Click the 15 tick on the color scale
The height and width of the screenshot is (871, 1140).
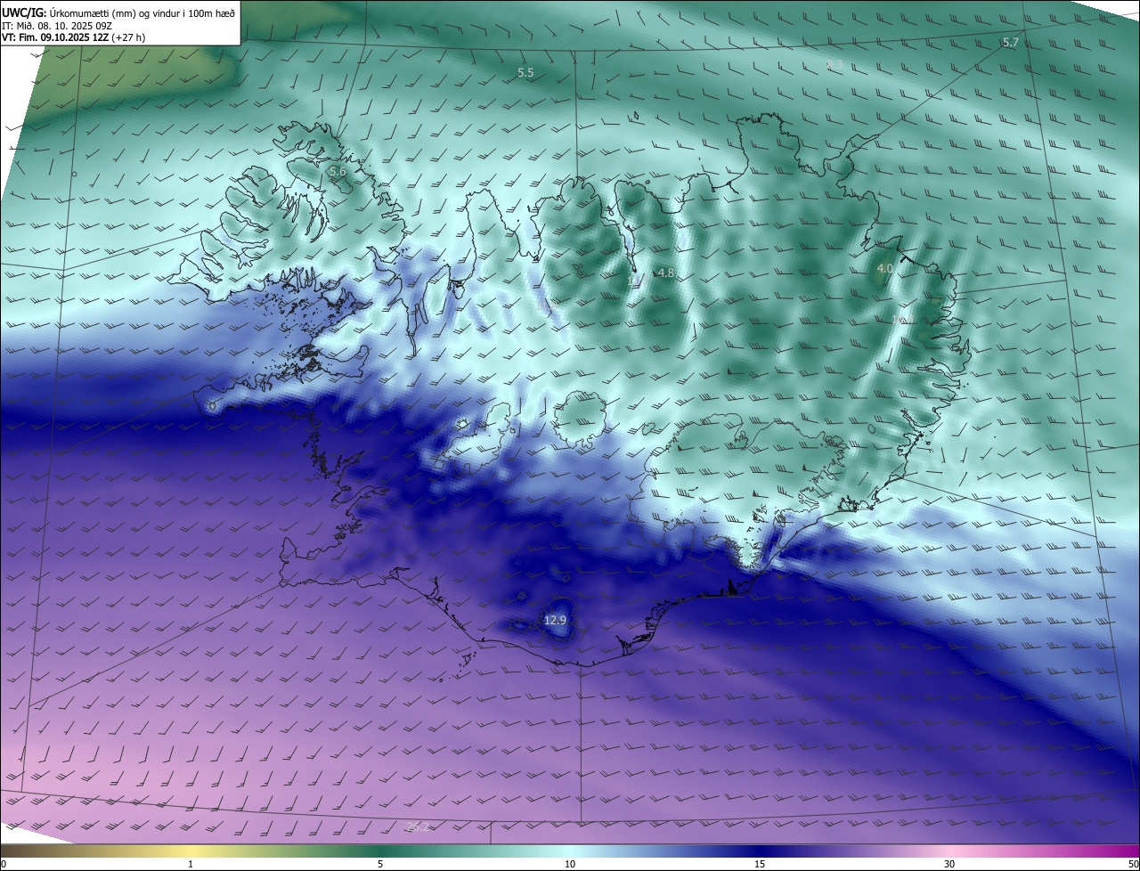click(760, 864)
